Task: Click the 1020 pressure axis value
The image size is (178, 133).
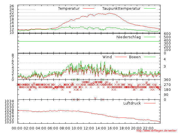Action: click(9, 122)
